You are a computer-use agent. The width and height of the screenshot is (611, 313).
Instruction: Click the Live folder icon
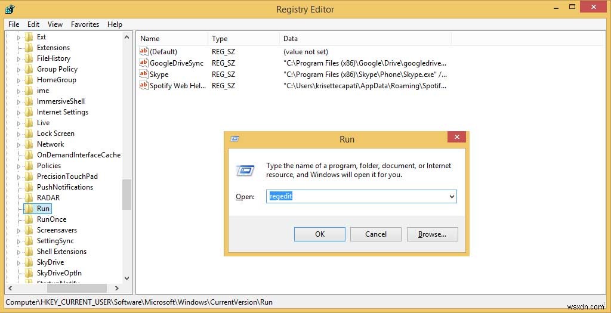point(29,123)
